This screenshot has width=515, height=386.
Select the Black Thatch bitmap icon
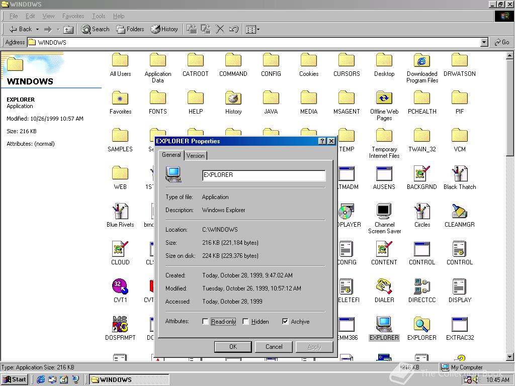[x=459, y=174]
